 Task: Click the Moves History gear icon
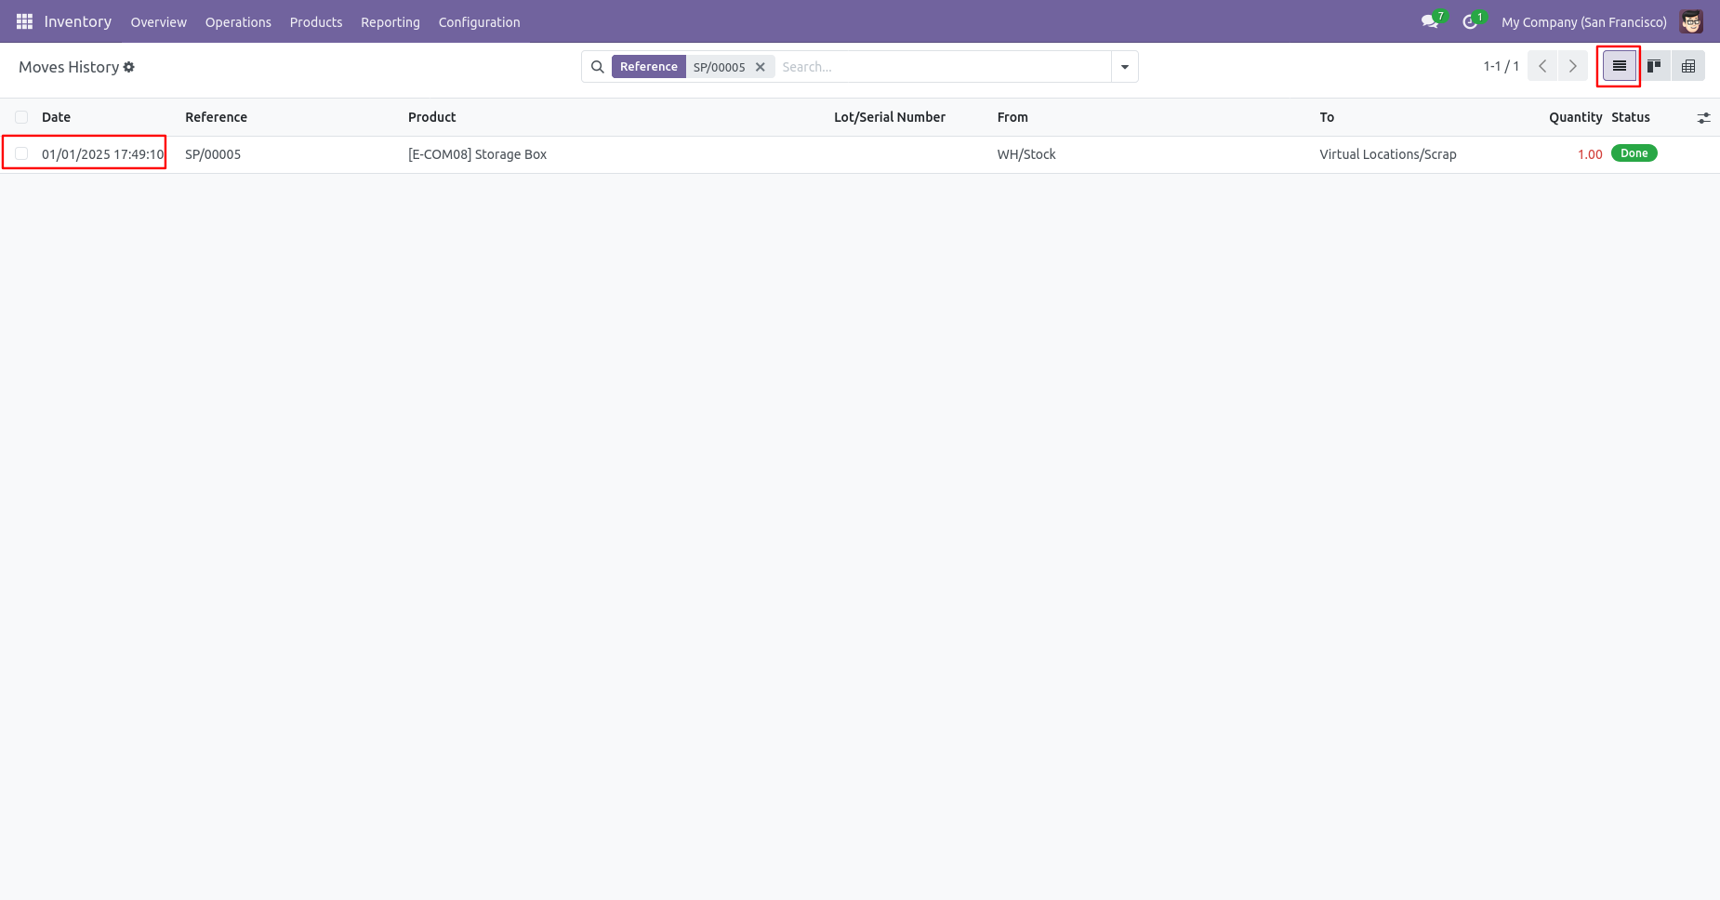(129, 67)
